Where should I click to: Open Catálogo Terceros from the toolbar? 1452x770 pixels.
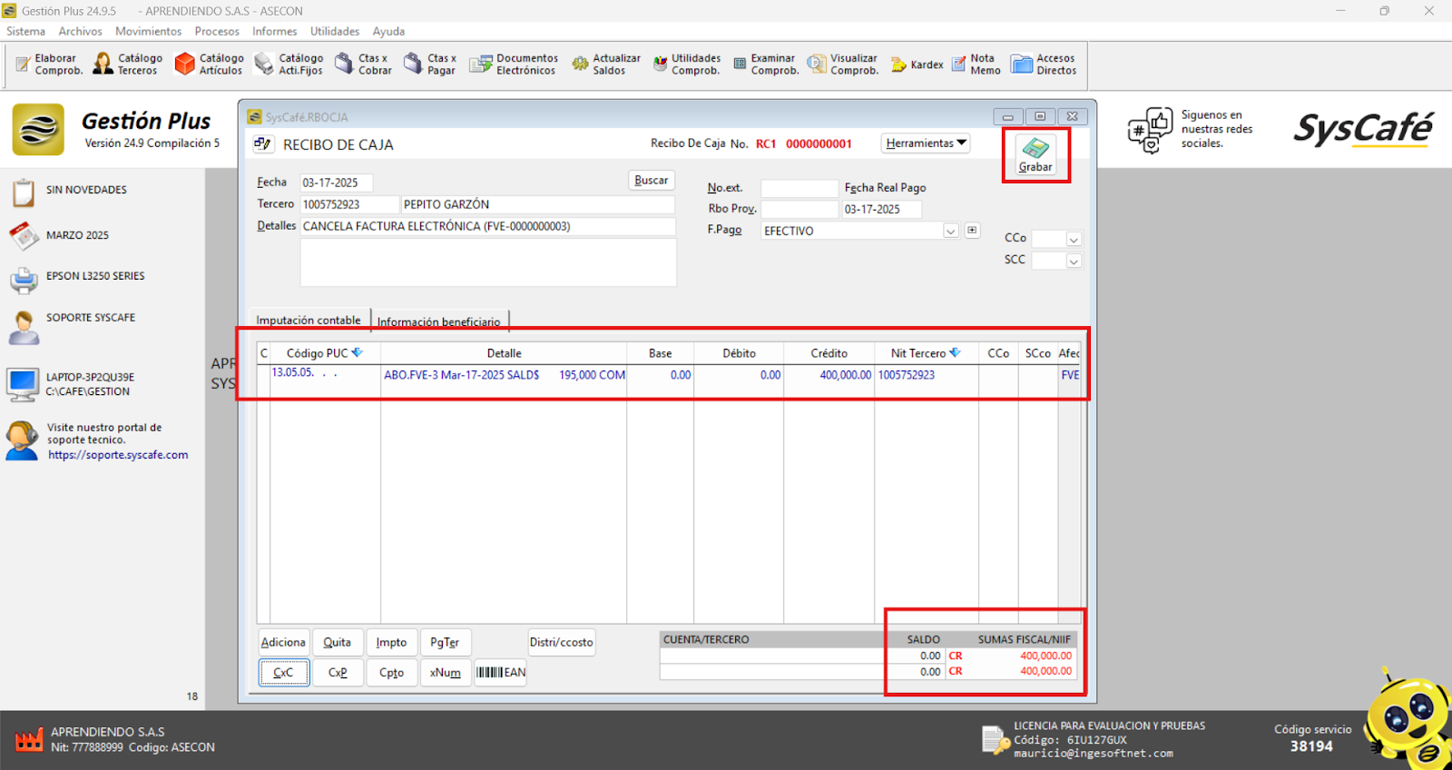click(x=128, y=64)
